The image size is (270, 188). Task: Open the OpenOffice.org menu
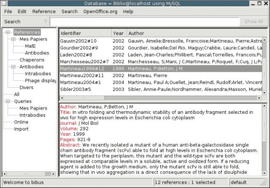tap(100, 11)
